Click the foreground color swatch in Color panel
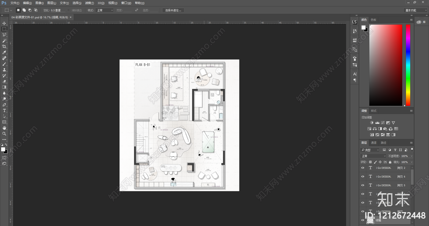Viewport: 429px width, 226px height. 364,27
